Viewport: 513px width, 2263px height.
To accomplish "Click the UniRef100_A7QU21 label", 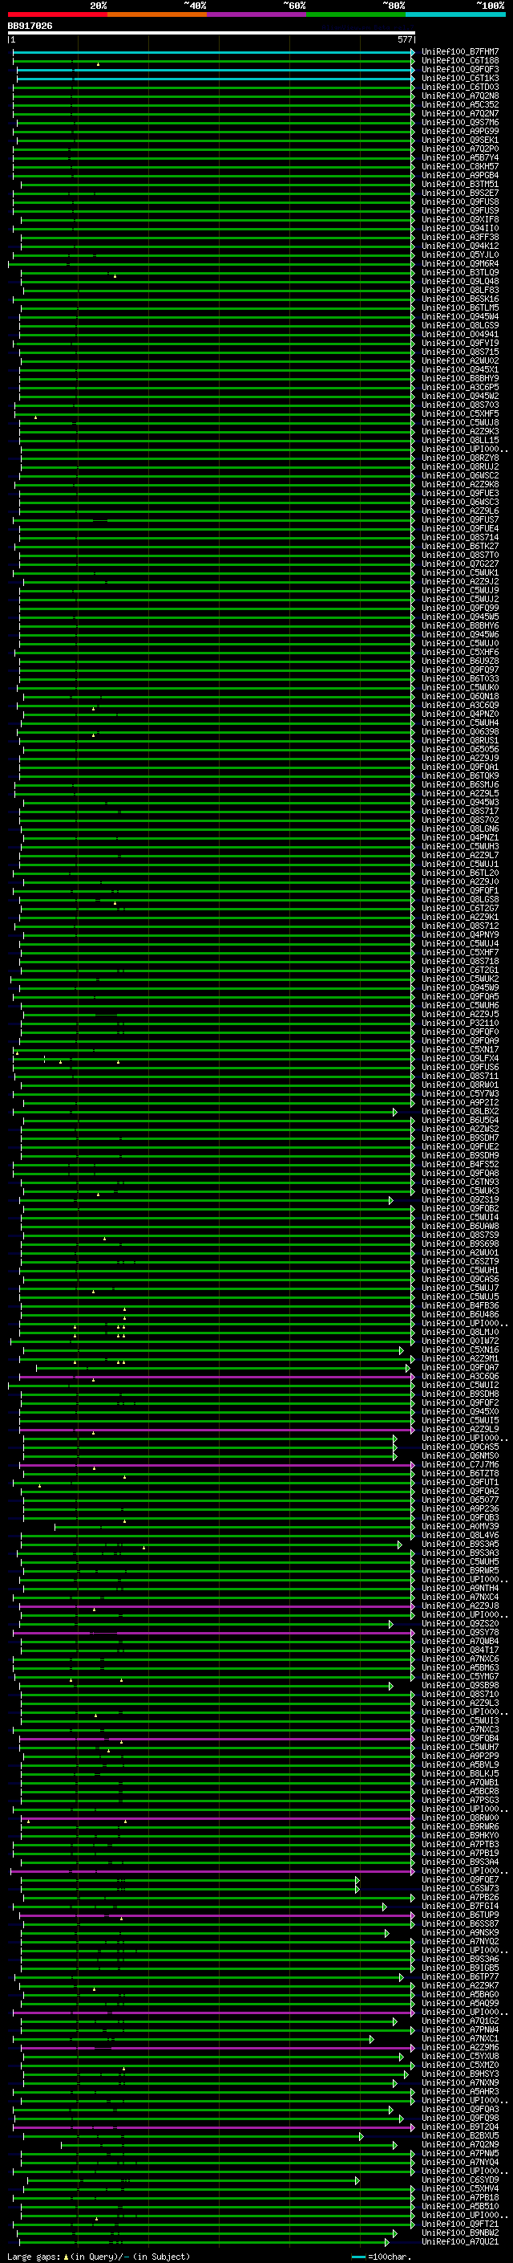I will click(460, 2241).
